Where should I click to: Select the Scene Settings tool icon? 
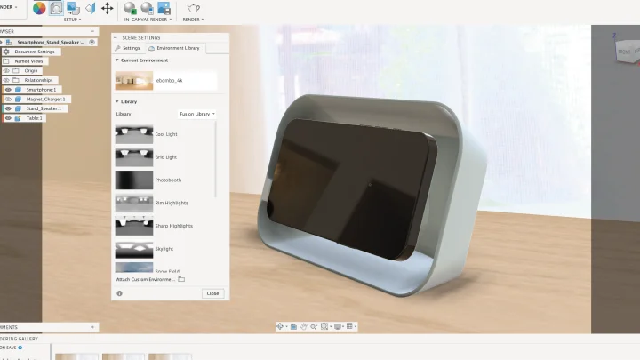56,8
